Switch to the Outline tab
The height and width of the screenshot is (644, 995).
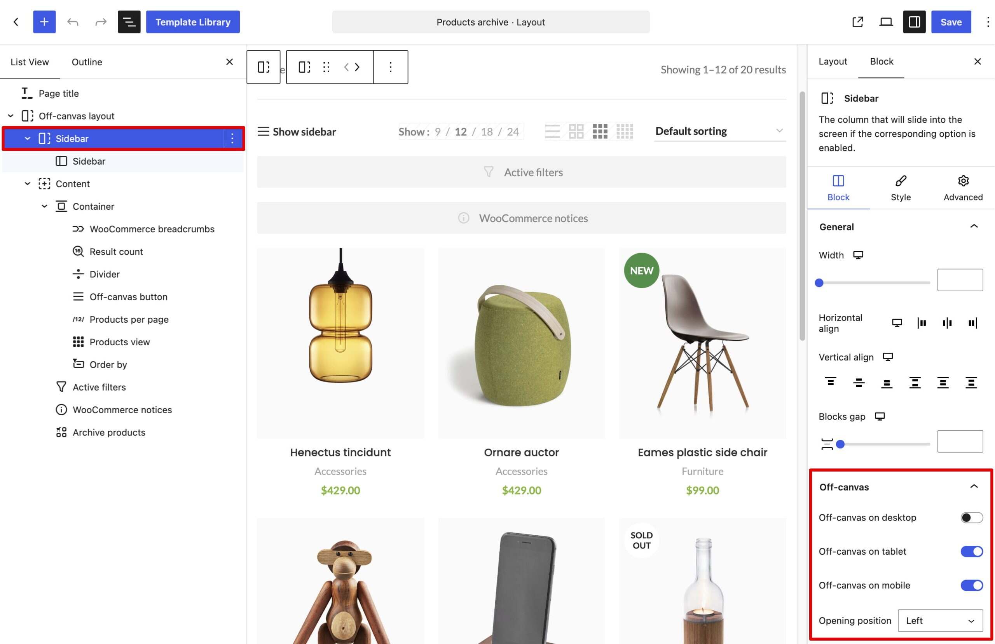[x=87, y=62]
